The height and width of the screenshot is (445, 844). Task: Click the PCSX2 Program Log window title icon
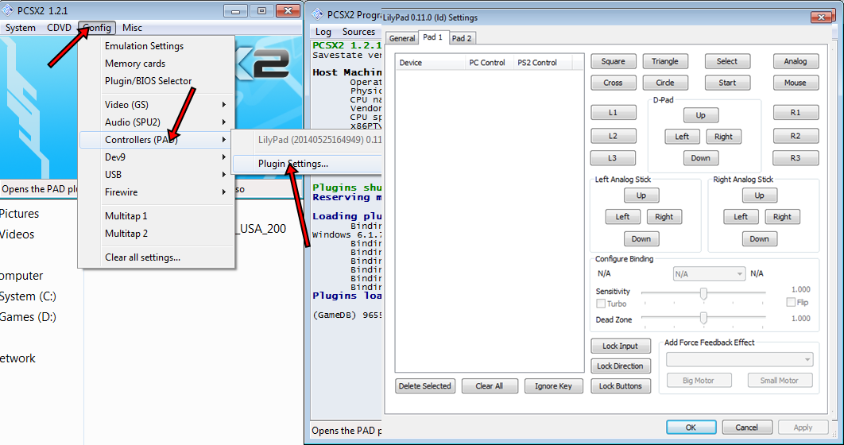coord(318,14)
